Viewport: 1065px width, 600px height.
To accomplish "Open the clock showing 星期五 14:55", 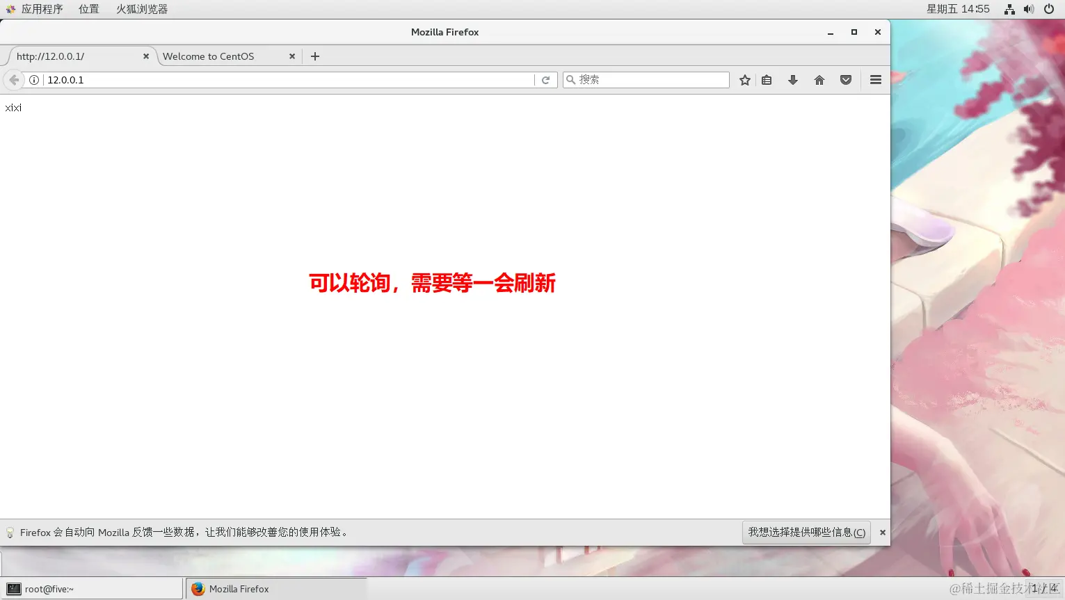I will point(958,9).
